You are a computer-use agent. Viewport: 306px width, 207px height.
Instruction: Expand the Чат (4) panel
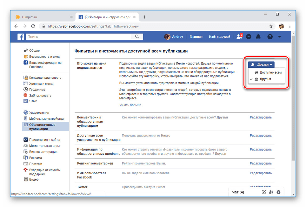click(238, 192)
